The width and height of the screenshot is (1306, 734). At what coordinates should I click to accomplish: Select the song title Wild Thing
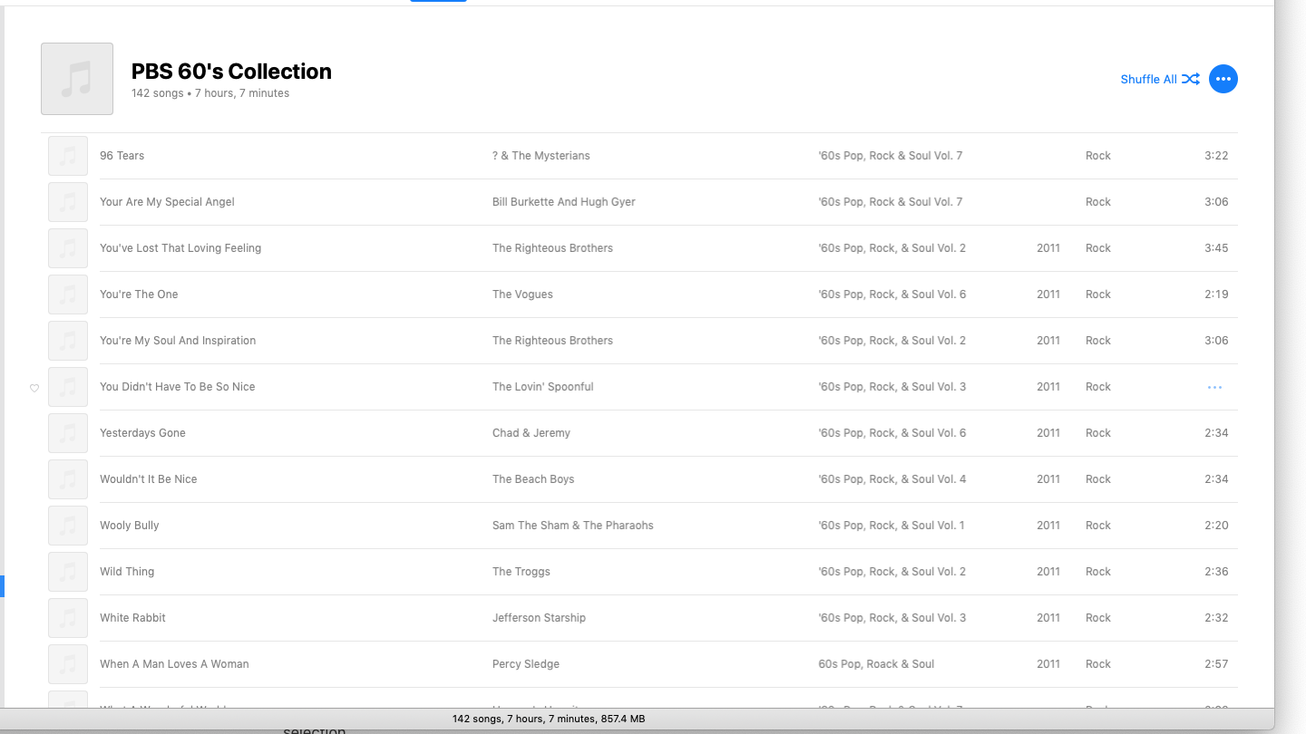pos(127,572)
